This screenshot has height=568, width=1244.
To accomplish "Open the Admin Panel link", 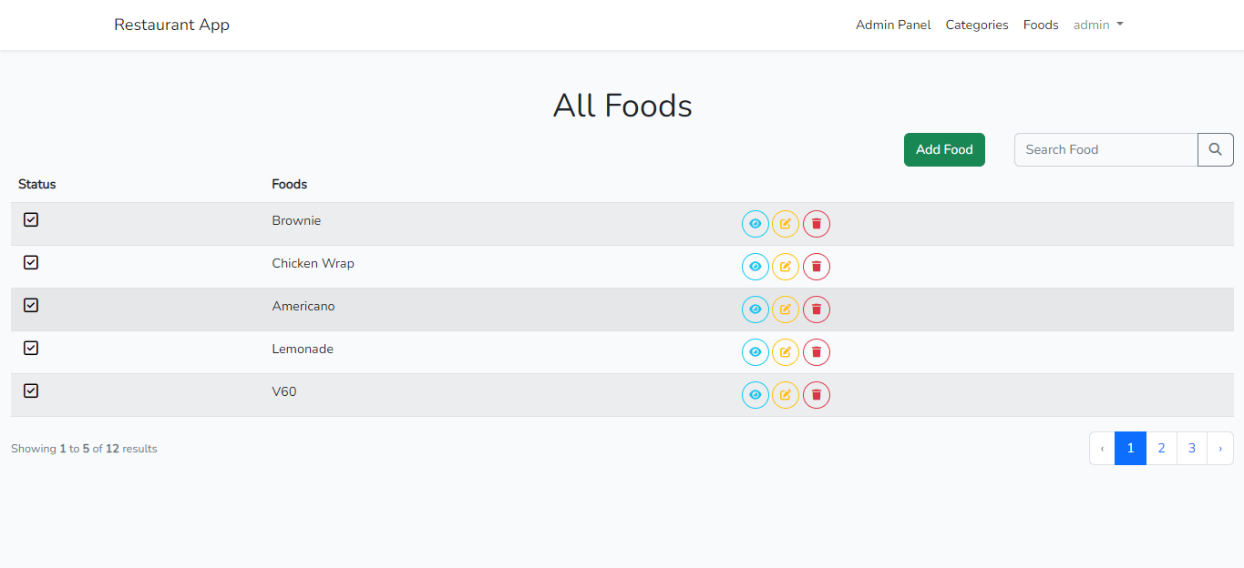I will coord(893,25).
